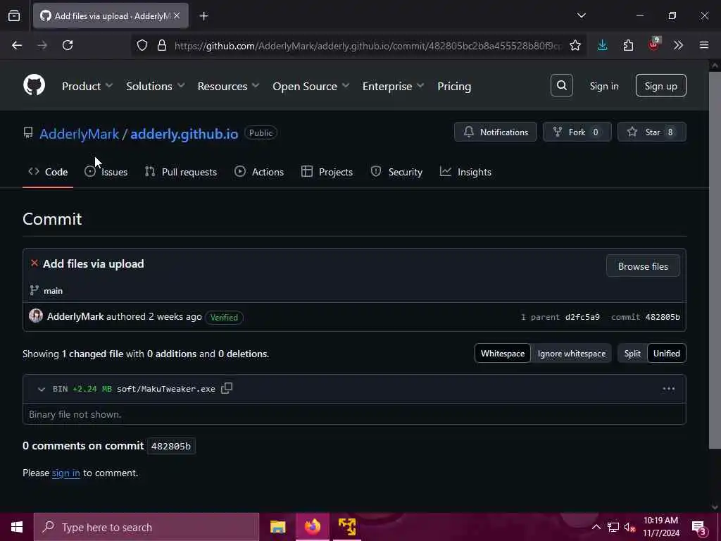This screenshot has width=721, height=541.
Task: Switch diff view to Unified
Action: 667,354
